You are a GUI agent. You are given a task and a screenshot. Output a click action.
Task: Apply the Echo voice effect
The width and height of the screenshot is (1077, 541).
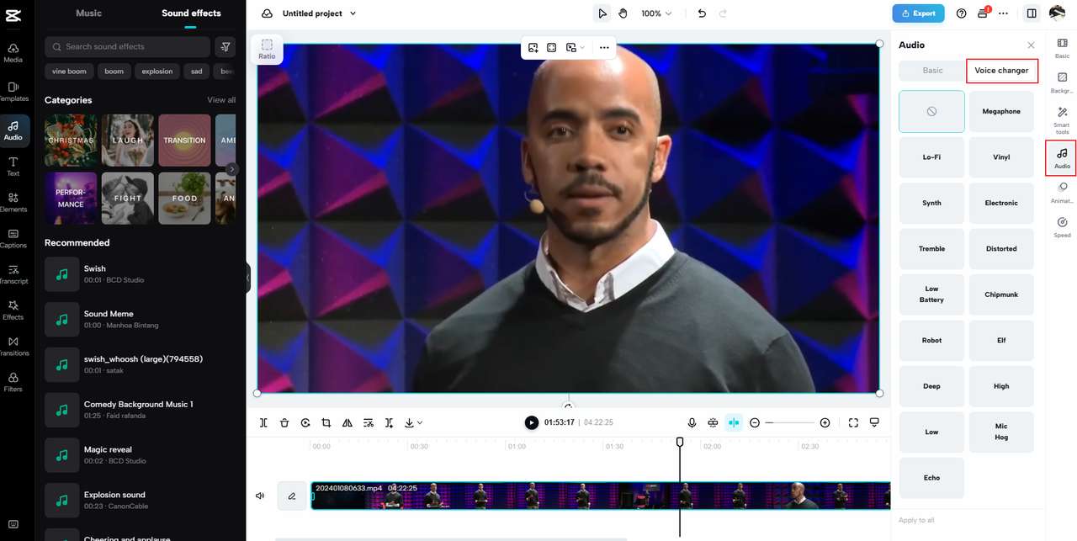[931, 478]
